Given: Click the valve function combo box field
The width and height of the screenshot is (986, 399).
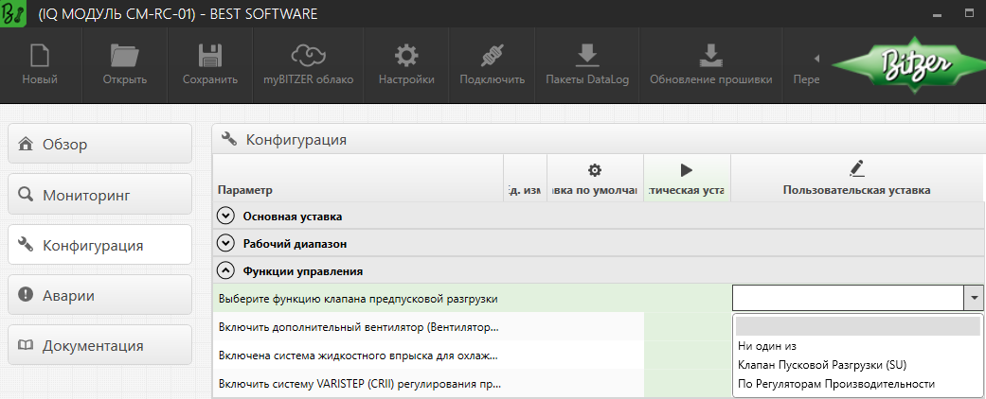Looking at the screenshot, I should point(849,299).
